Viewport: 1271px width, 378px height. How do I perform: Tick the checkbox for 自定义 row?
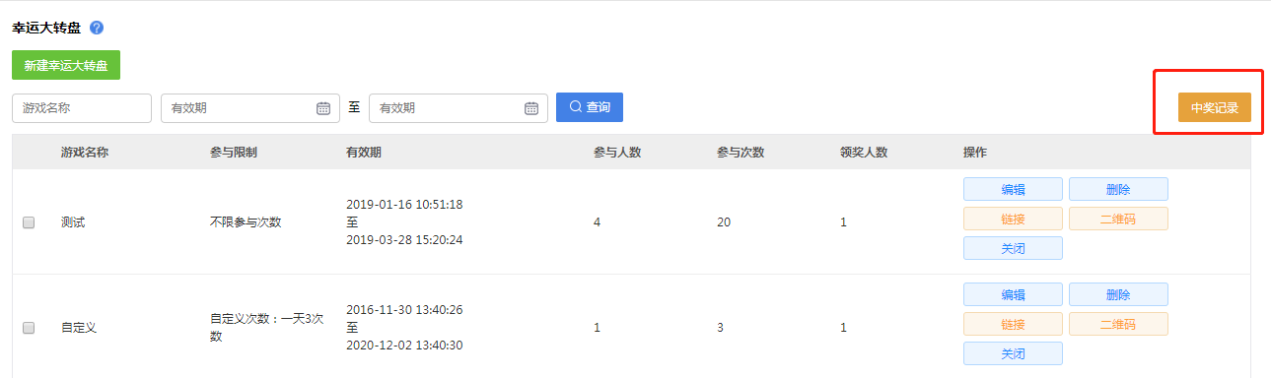pyautogui.click(x=29, y=328)
